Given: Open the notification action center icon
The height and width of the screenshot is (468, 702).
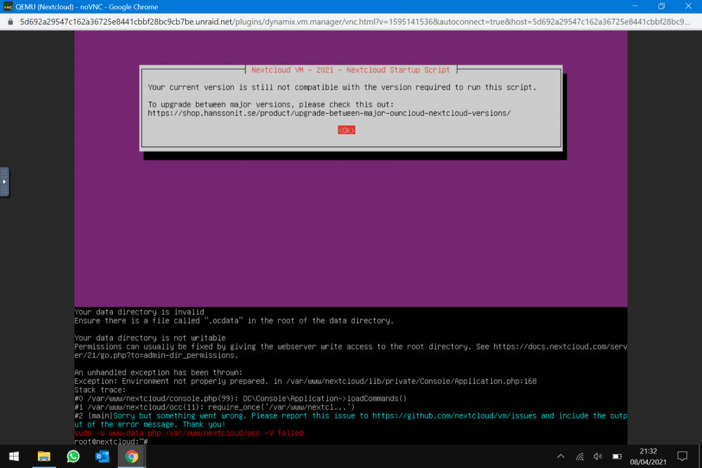Looking at the screenshot, I should click(682, 456).
